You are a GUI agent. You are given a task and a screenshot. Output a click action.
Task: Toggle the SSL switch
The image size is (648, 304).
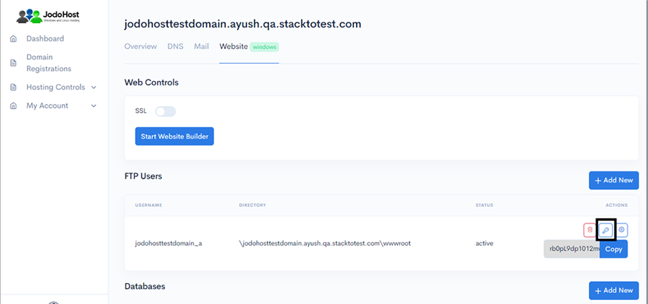165,112
